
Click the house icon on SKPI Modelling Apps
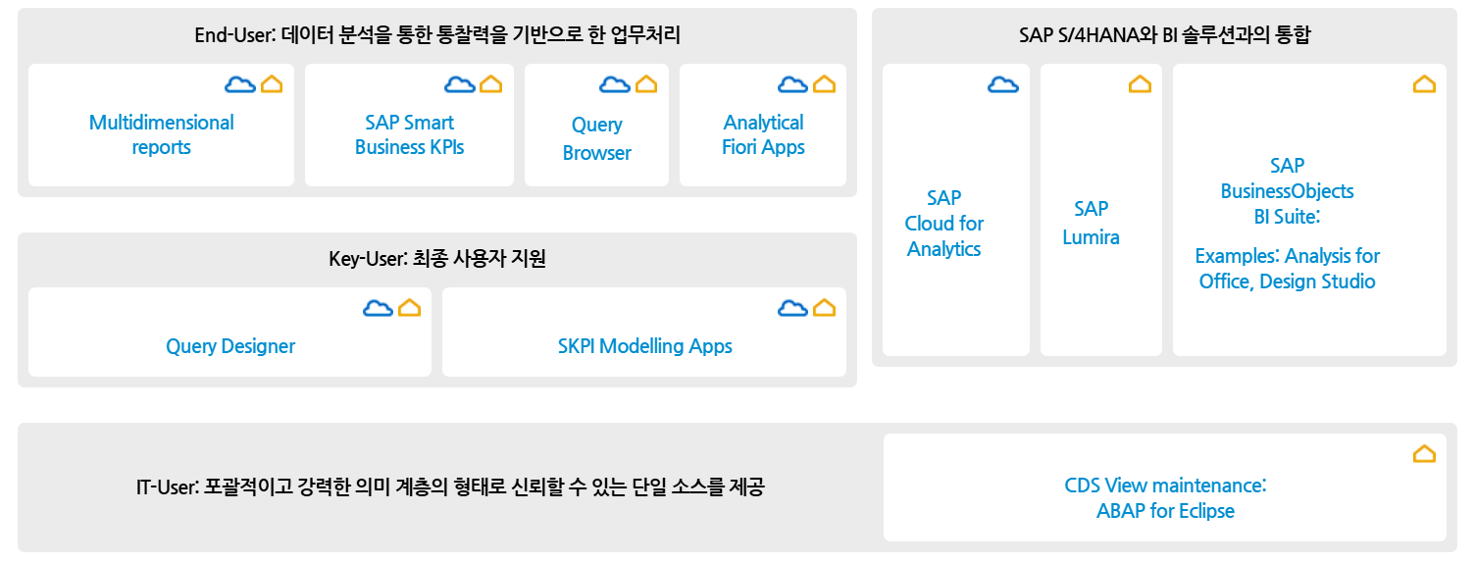825,308
